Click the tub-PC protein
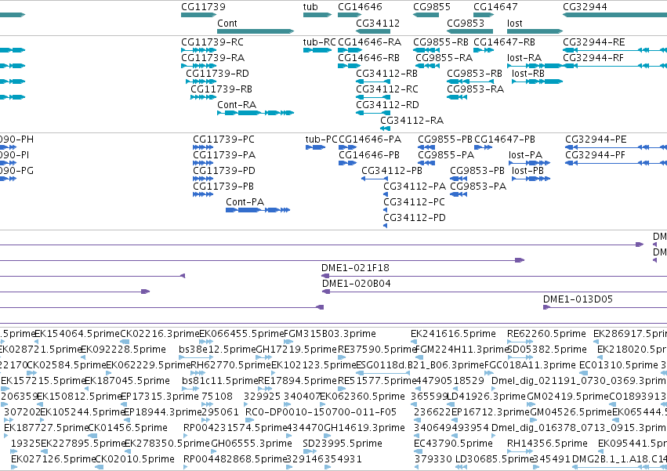 point(316,147)
